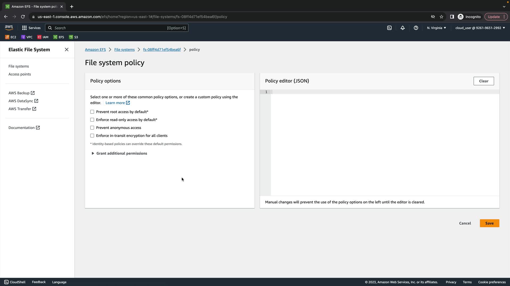The height and width of the screenshot is (286, 510).
Task: Click the Save button
Action: point(489,223)
